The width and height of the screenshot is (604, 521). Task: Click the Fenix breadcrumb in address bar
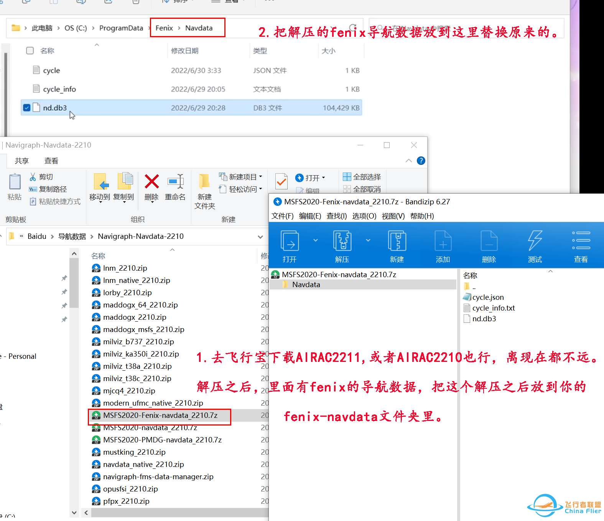click(x=164, y=28)
